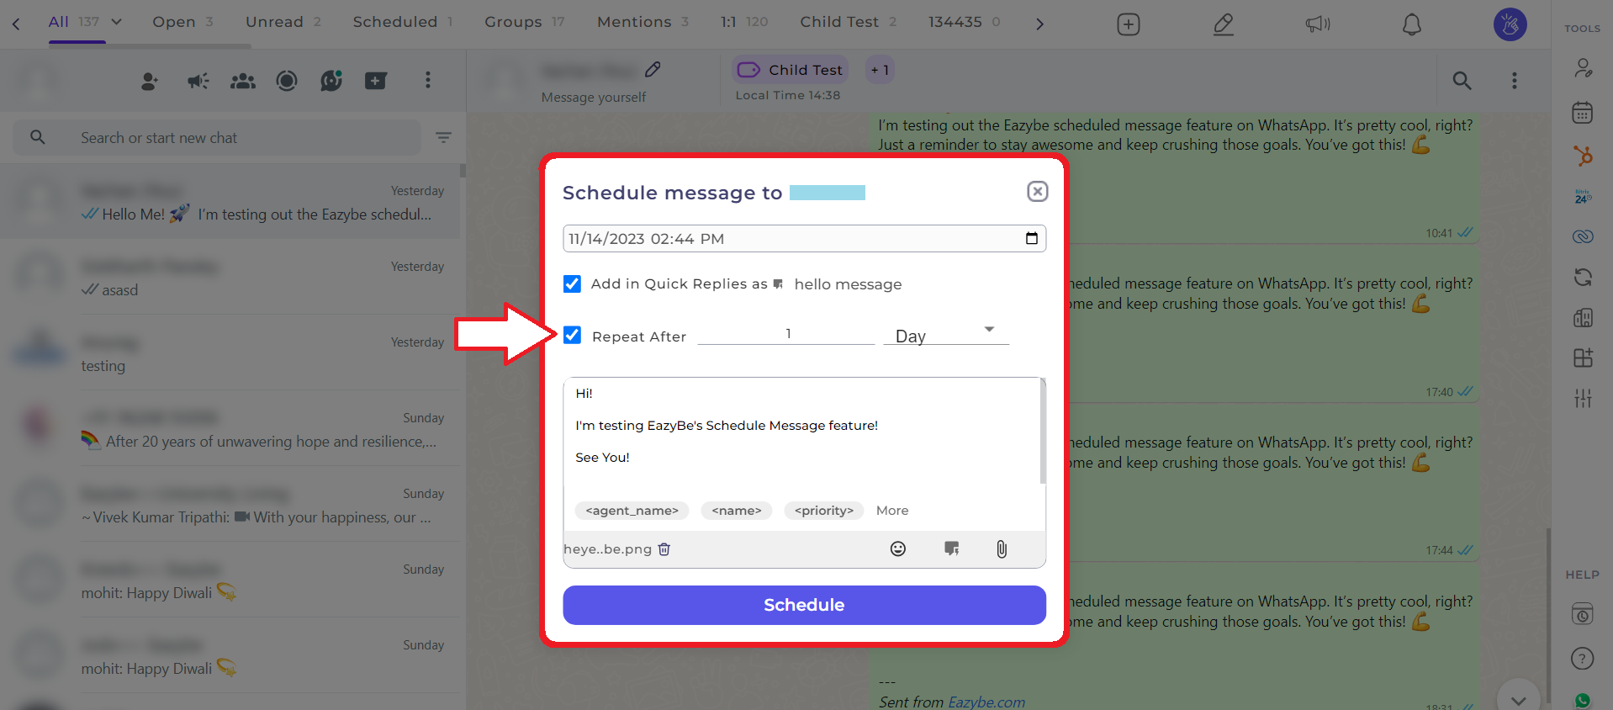Screen dimensions: 1613x710
Task: Switch to the Unread tab
Action: 283,22
